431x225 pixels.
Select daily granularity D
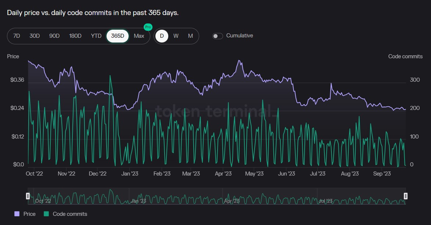[162, 36]
